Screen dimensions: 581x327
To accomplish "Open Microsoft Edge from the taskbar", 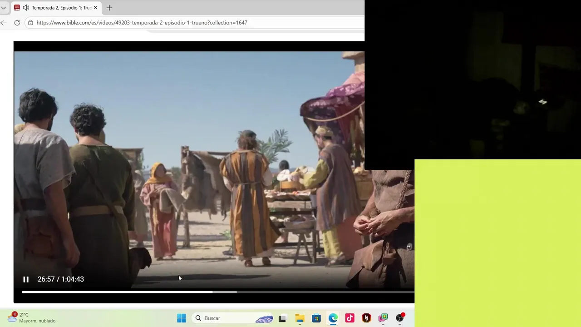I will (333, 318).
